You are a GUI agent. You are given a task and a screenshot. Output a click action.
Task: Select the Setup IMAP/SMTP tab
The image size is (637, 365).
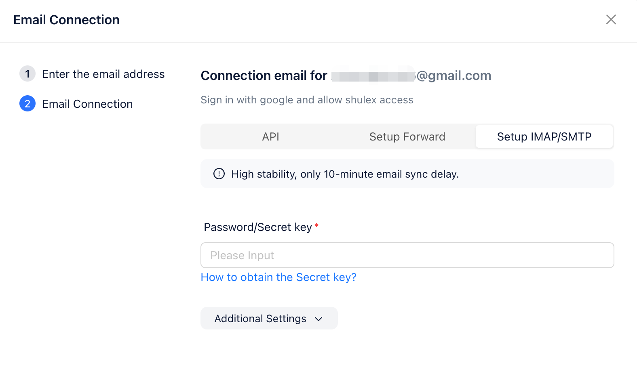point(544,136)
